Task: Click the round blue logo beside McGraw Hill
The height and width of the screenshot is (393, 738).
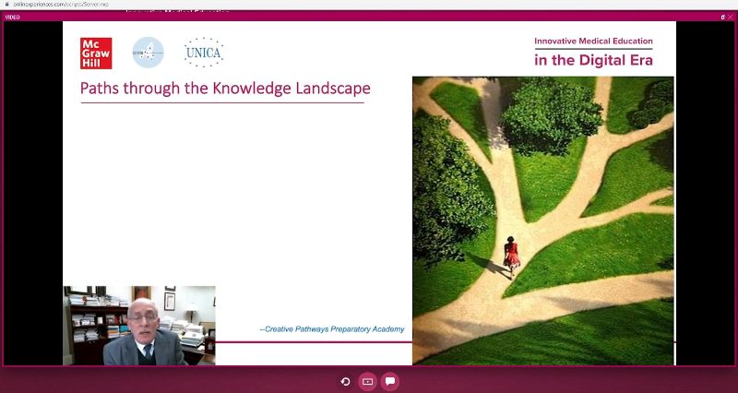Action: pos(148,53)
